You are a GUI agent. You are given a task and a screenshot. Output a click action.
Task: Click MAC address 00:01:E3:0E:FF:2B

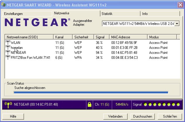124,48
